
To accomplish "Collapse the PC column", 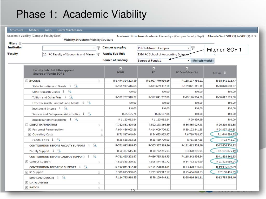I will (154, 68).
